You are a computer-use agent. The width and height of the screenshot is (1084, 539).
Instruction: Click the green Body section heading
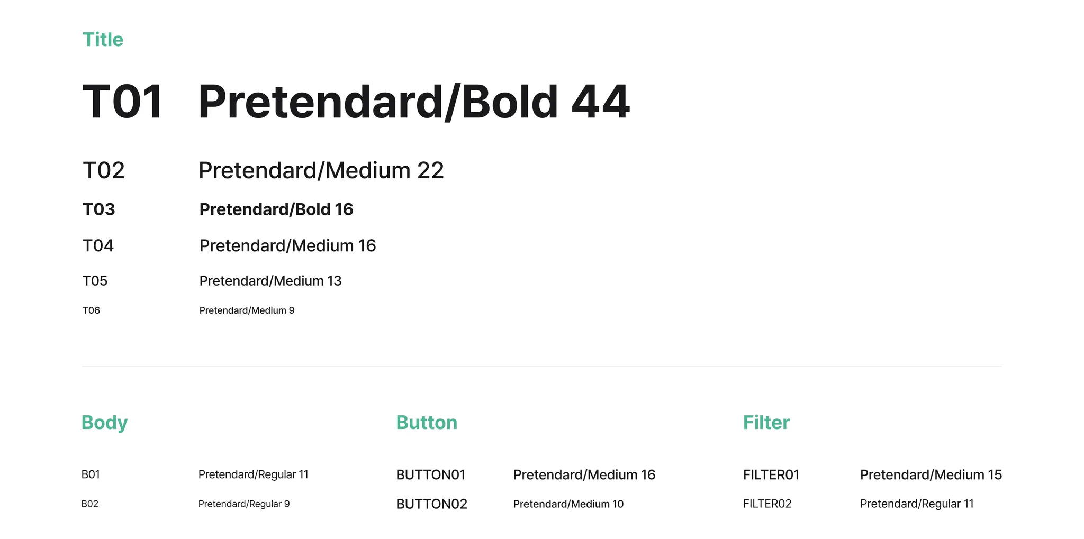click(104, 423)
